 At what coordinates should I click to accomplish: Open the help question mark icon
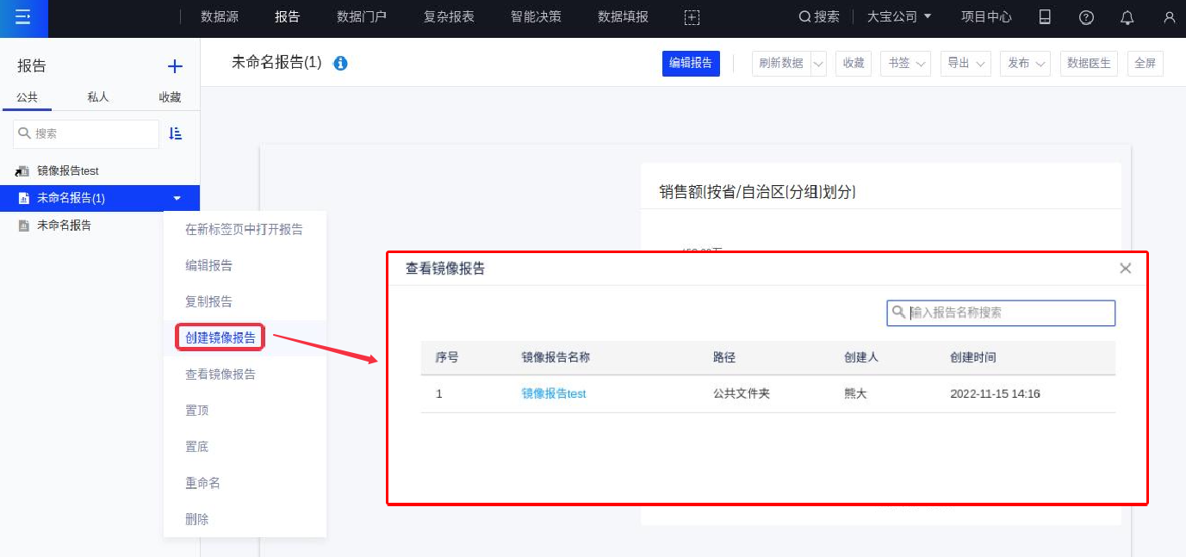1086,17
